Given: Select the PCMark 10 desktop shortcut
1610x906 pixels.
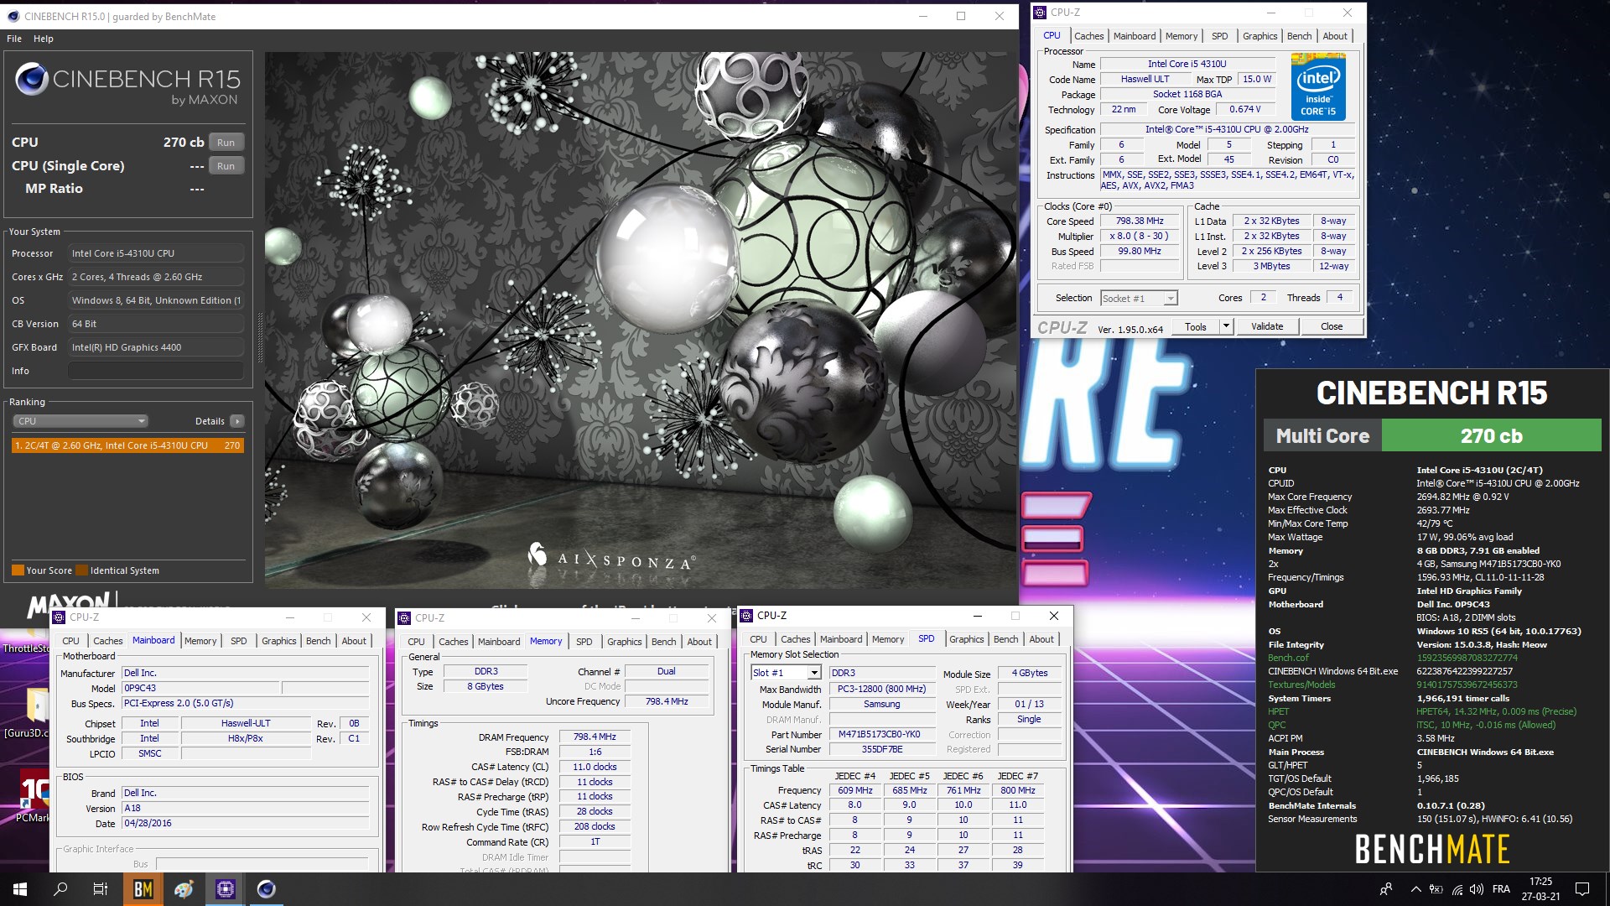Looking at the screenshot, I should [32, 795].
